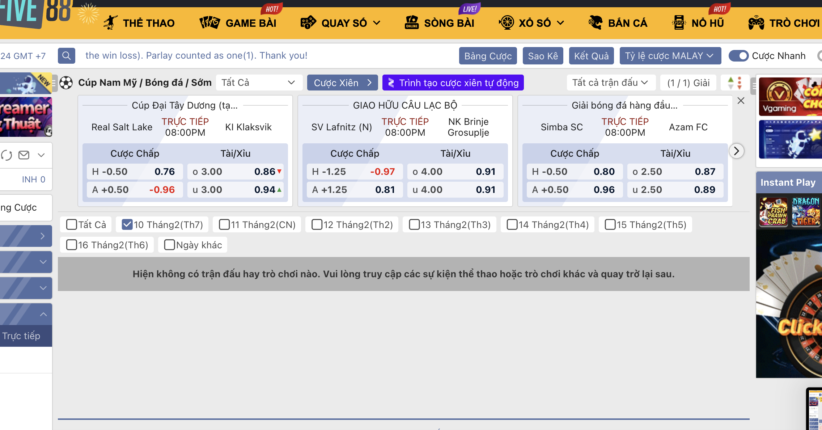Open the Tỷ lệ cược MALAY dropdown

point(670,56)
